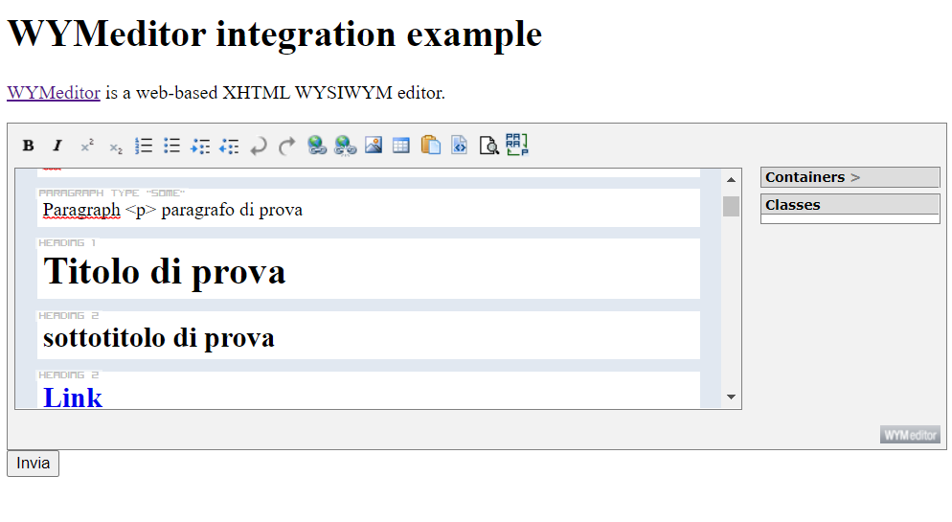Screen dimensions: 952x522
Task: Expand the Classes panel
Action: coord(850,205)
